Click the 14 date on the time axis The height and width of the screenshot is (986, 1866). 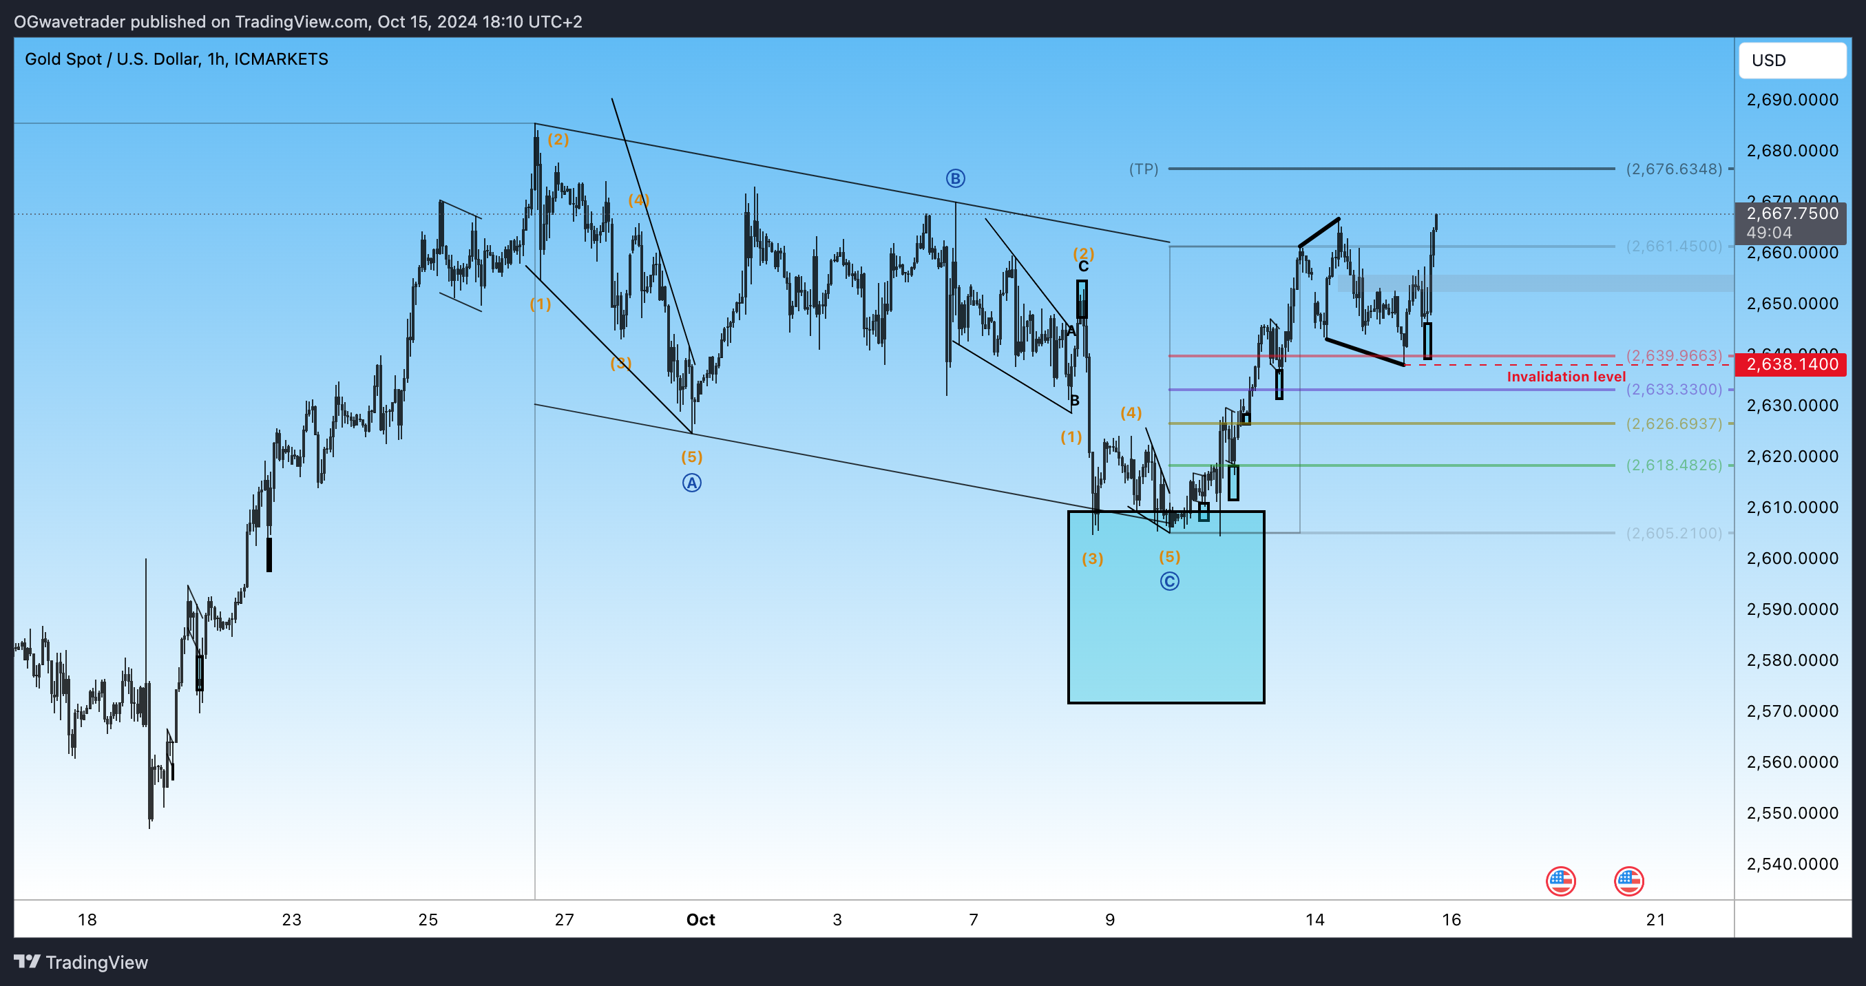click(x=1314, y=919)
